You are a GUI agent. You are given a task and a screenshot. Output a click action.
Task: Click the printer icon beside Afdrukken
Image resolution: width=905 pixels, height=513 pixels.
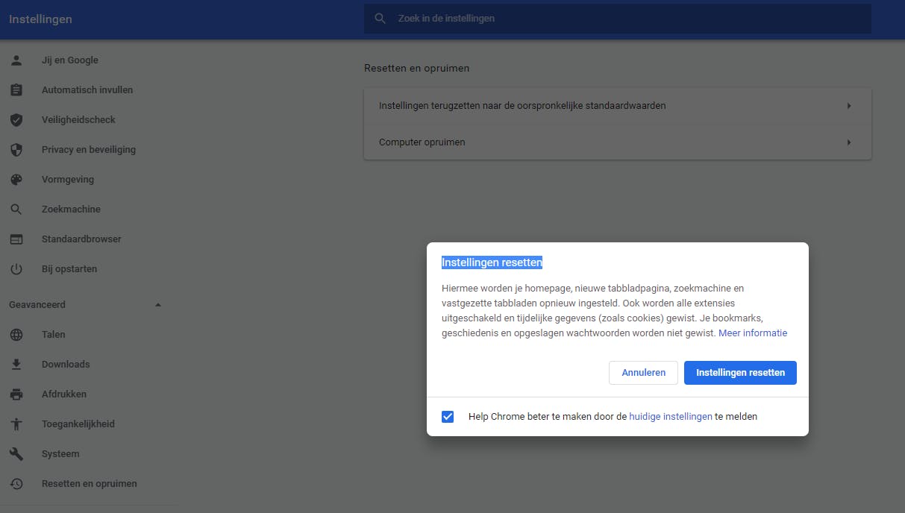click(16, 394)
